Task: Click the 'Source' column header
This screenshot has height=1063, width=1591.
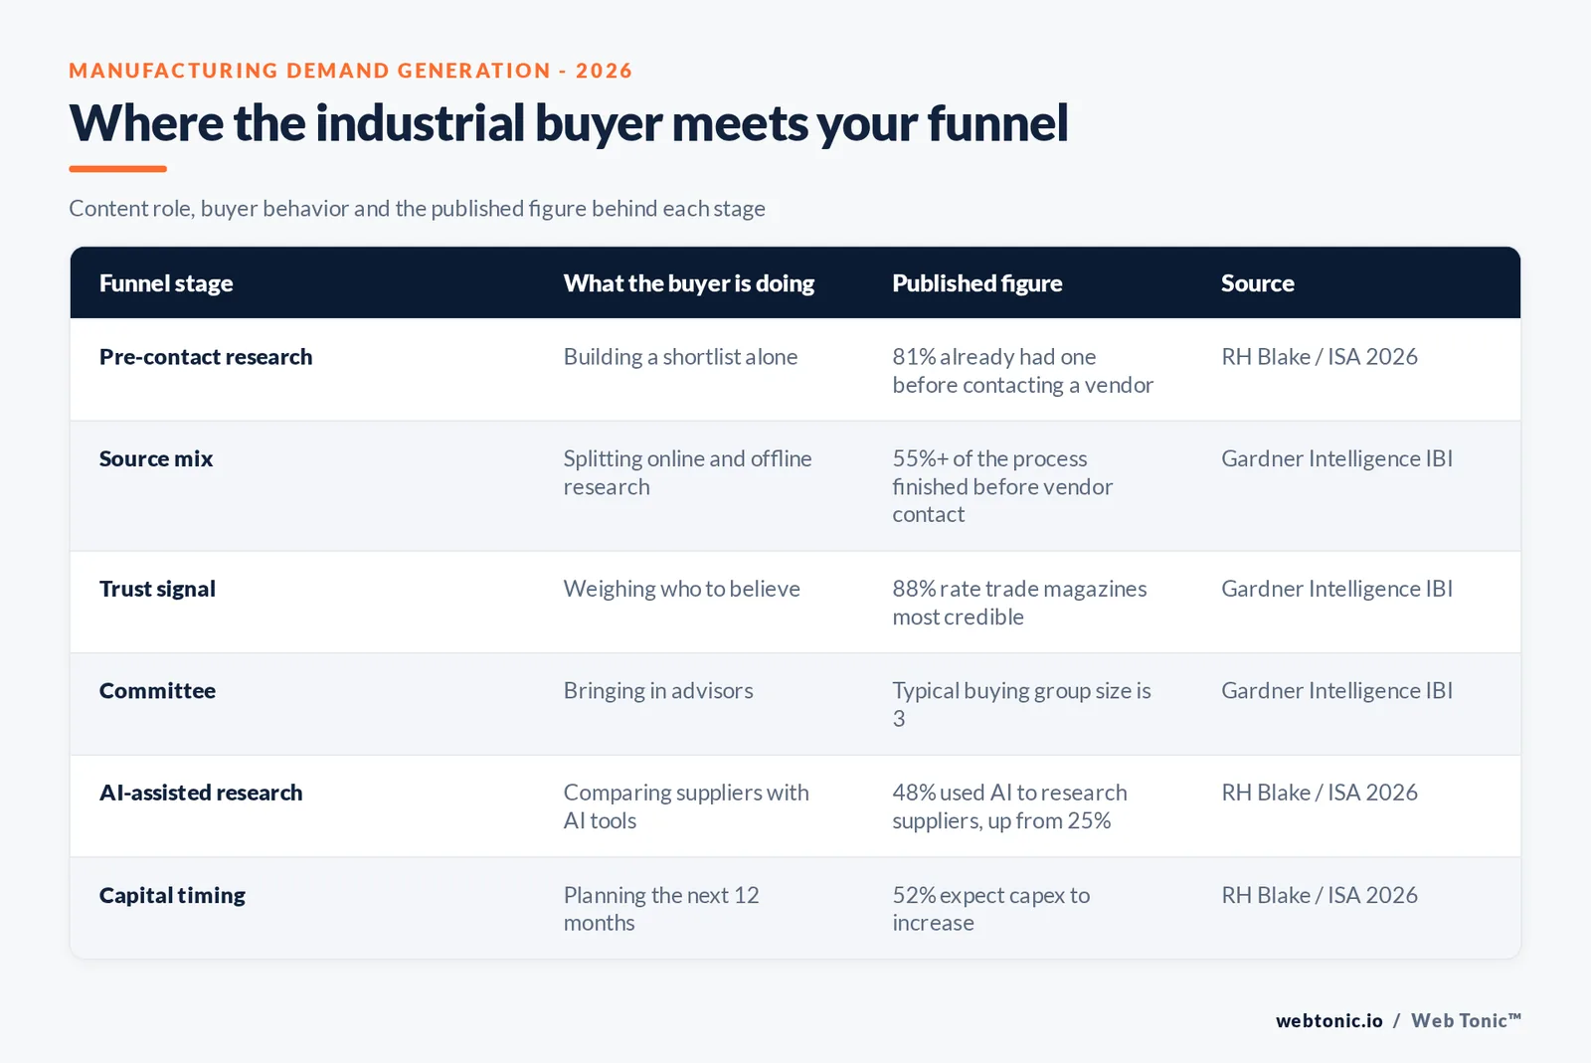Action: coord(1257,283)
